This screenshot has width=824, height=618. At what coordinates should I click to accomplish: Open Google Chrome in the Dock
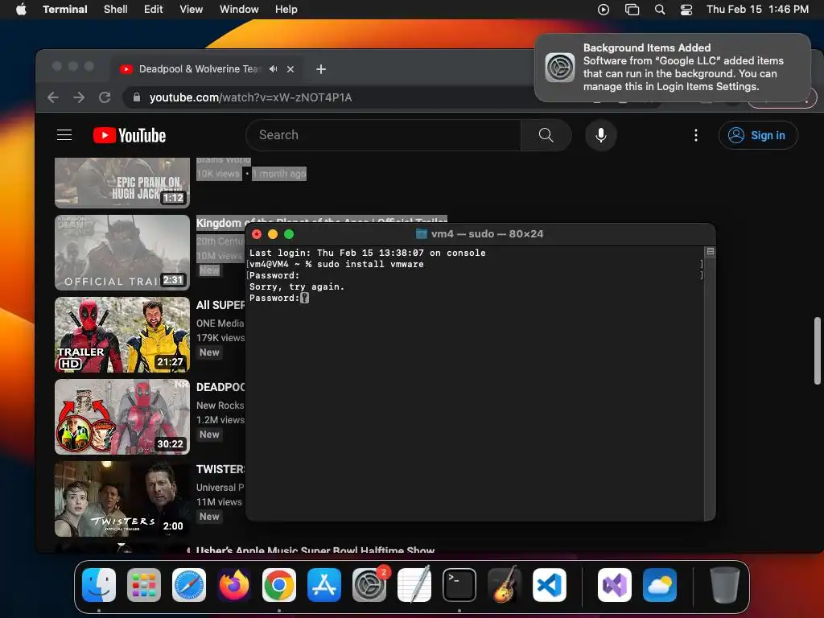(279, 585)
